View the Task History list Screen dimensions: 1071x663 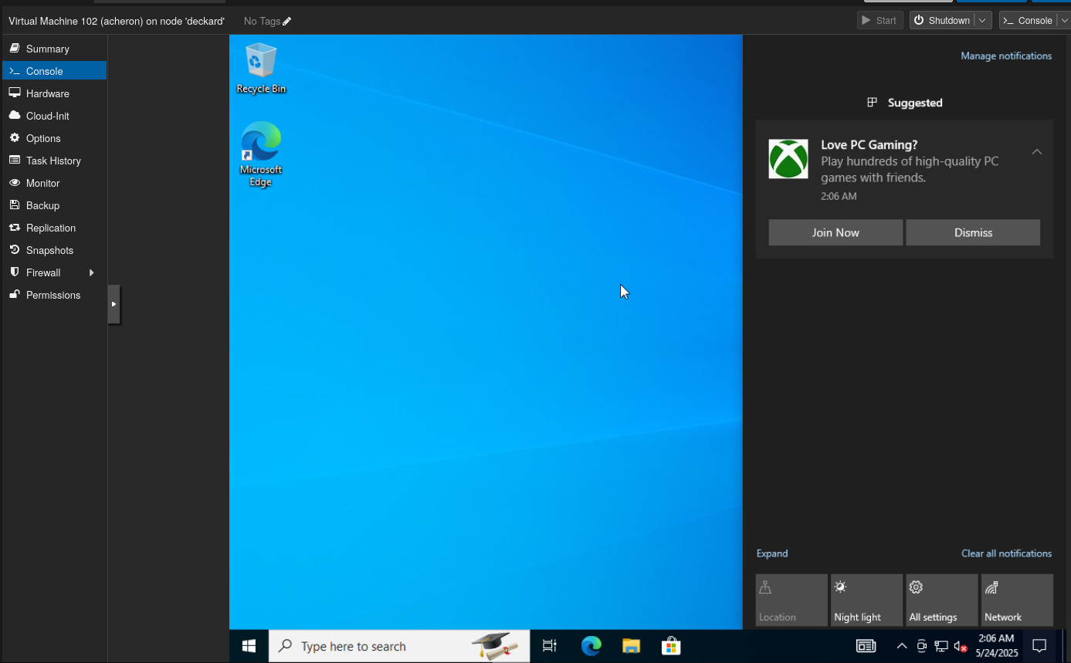click(x=54, y=161)
